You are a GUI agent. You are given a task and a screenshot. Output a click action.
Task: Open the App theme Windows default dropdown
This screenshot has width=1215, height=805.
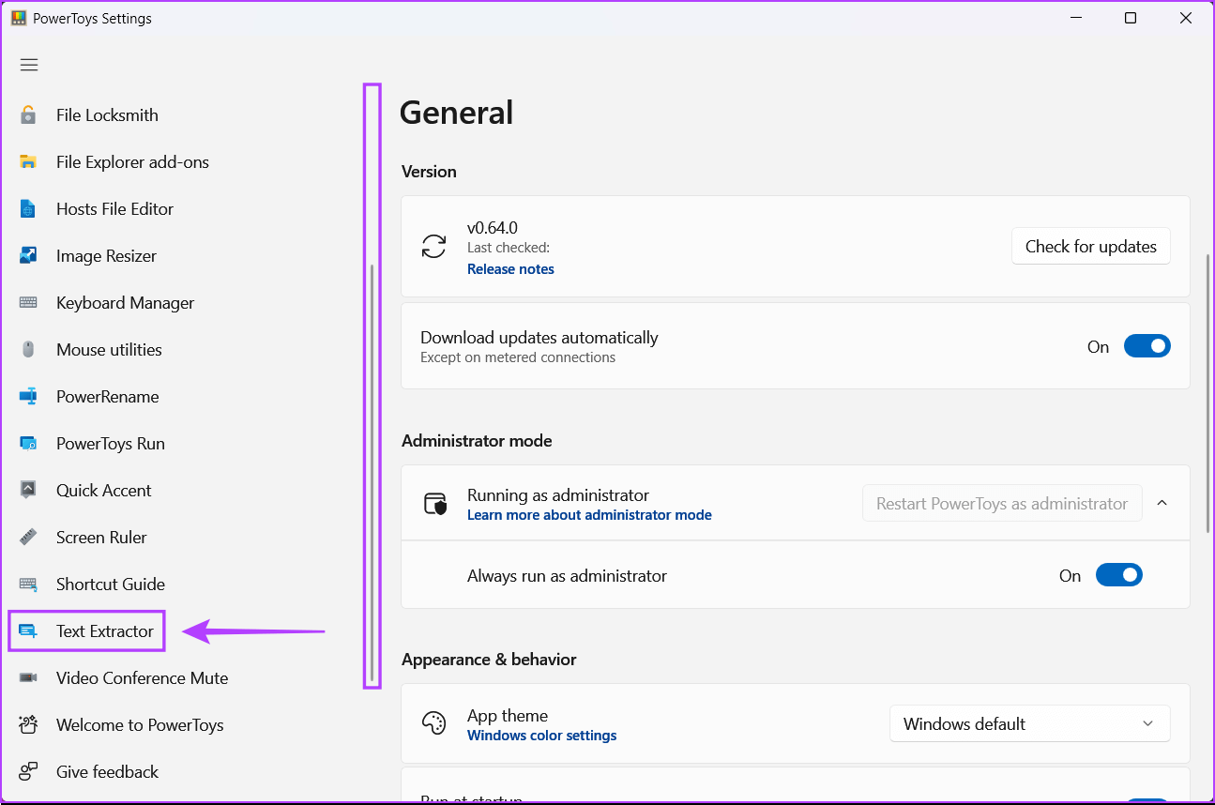[1030, 723]
